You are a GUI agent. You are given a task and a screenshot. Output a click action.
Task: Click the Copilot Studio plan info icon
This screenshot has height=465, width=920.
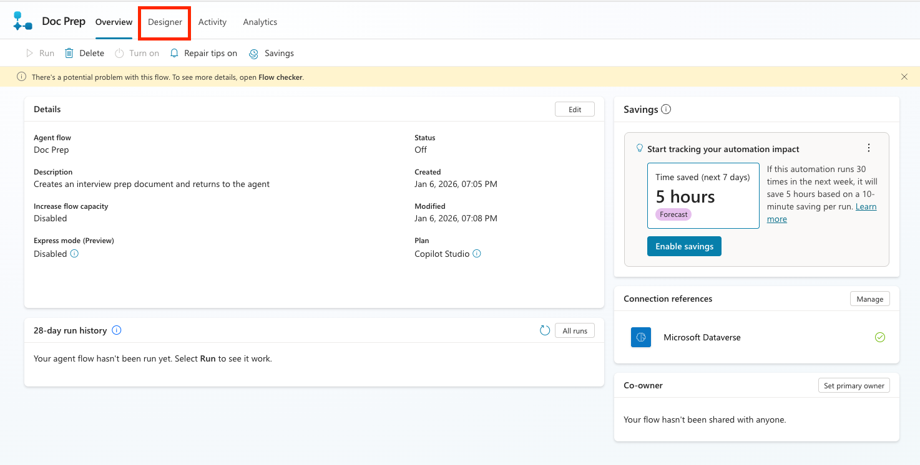477,254
